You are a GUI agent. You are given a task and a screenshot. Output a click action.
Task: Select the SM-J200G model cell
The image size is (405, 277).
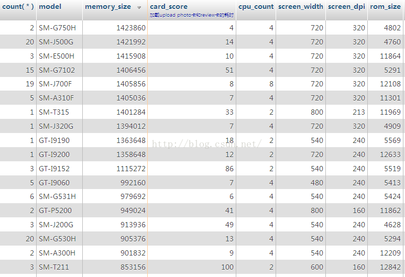point(56,225)
